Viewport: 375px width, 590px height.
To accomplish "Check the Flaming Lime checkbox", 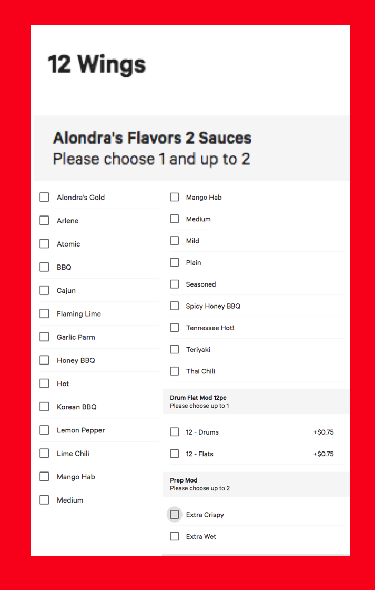I will coord(45,313).
